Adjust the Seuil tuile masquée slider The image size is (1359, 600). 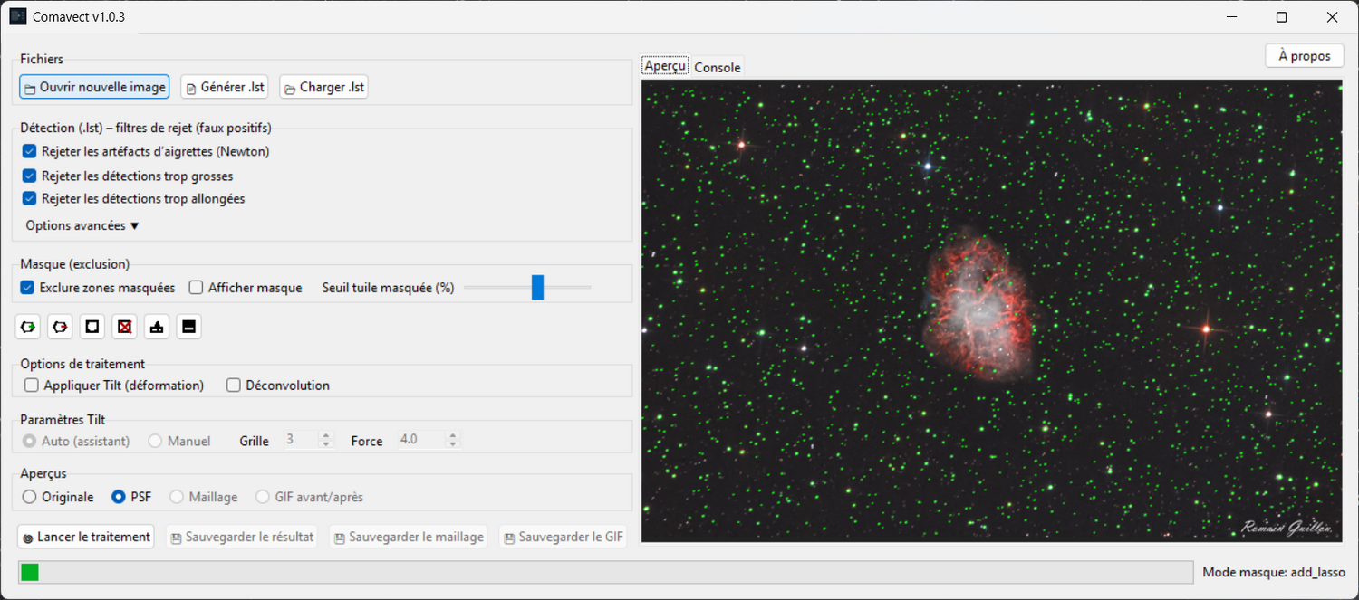click(x=539, y=287)
